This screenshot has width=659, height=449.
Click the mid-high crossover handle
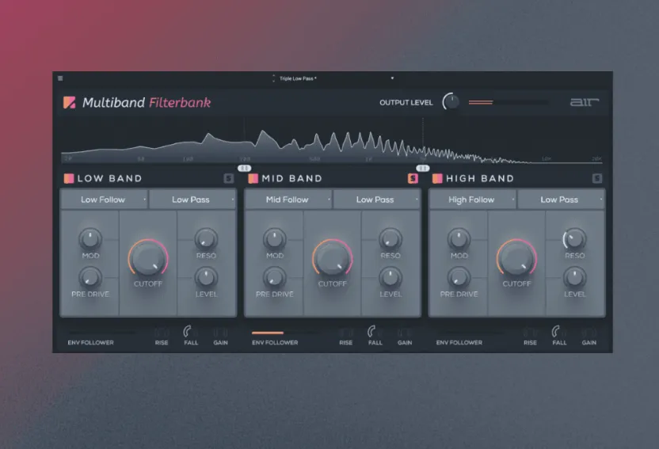pos(423,168)
